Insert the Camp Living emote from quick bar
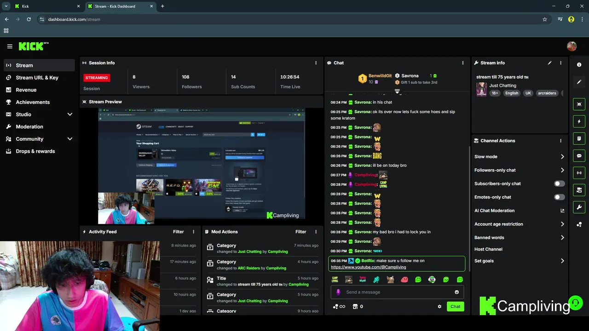This screenshot has height=331, width=589. click(x=335, y=280)
